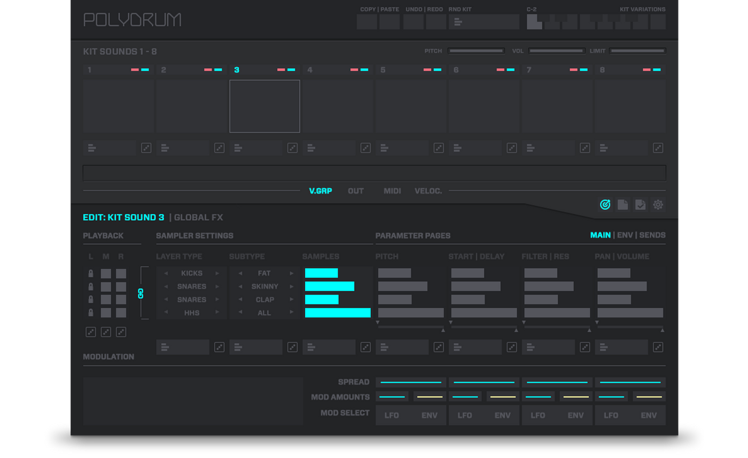Screen dimensions: 748x458
Task: Open the menu below the Layer Type column
Action: (x=183, y=347)
